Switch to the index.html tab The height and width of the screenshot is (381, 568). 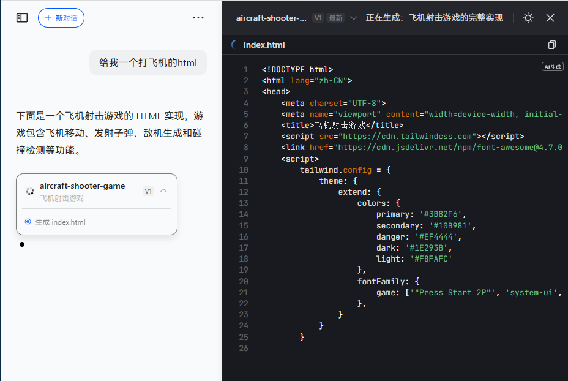[264, 44]
